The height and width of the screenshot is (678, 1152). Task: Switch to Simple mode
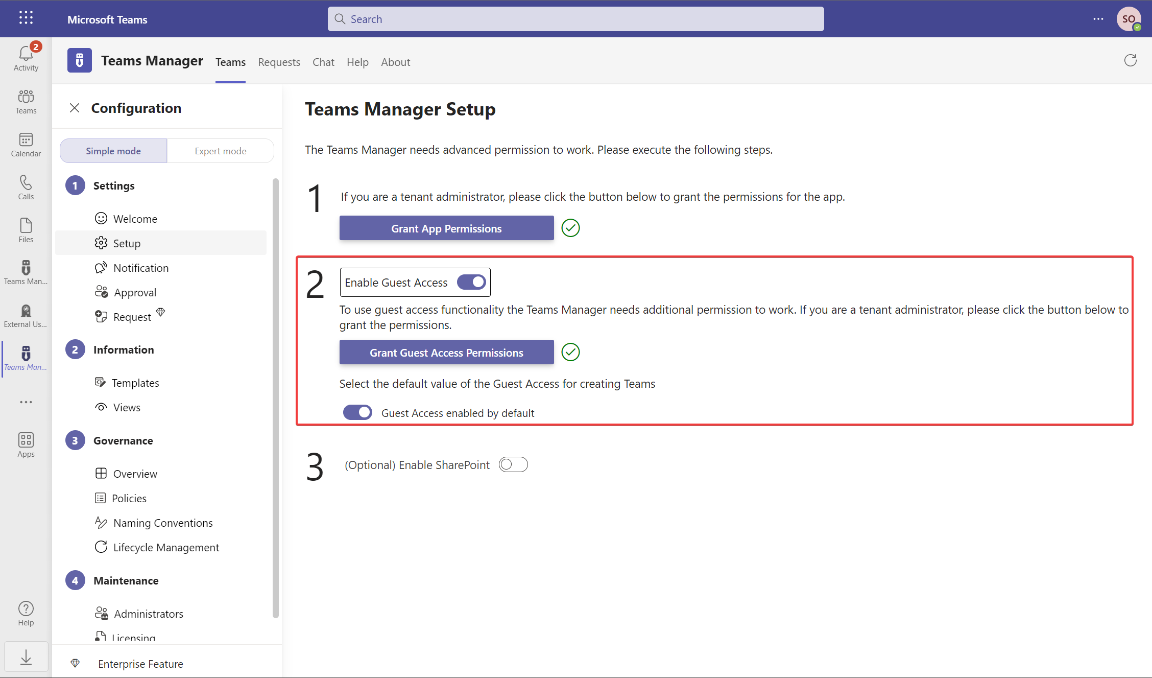113,151
